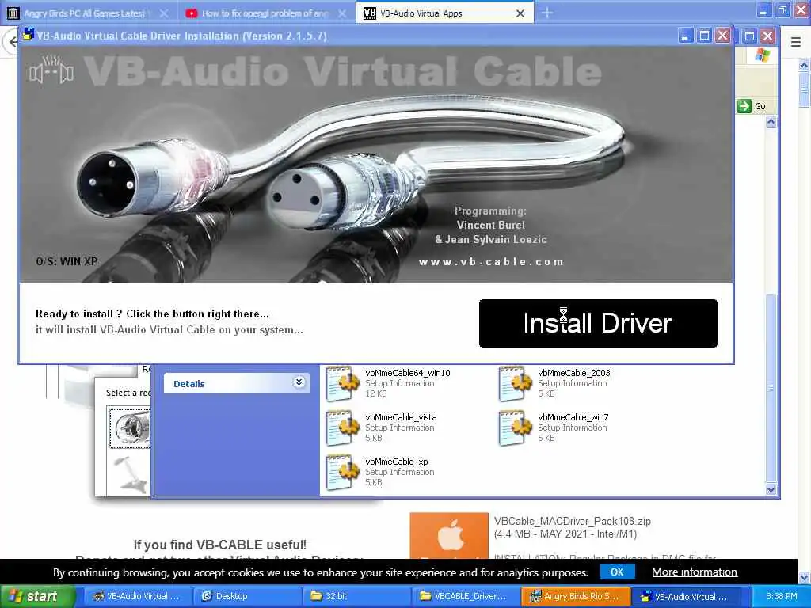Select vbMmeCable_vista setup file icon
Viewport: 811px width, 608px height.
(x=342, y=428)
